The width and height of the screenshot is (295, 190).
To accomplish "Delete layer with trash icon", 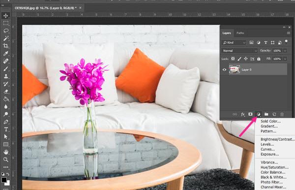I will coord(282,114).
